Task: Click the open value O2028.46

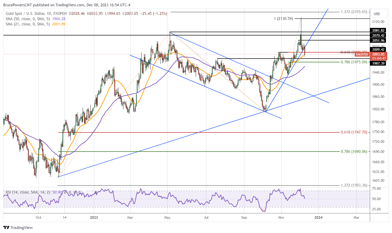Action: point(77,14)
